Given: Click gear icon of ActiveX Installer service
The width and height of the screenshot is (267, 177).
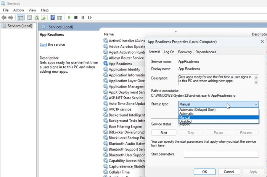Looking at the screenshot, I should pos(106,41).
